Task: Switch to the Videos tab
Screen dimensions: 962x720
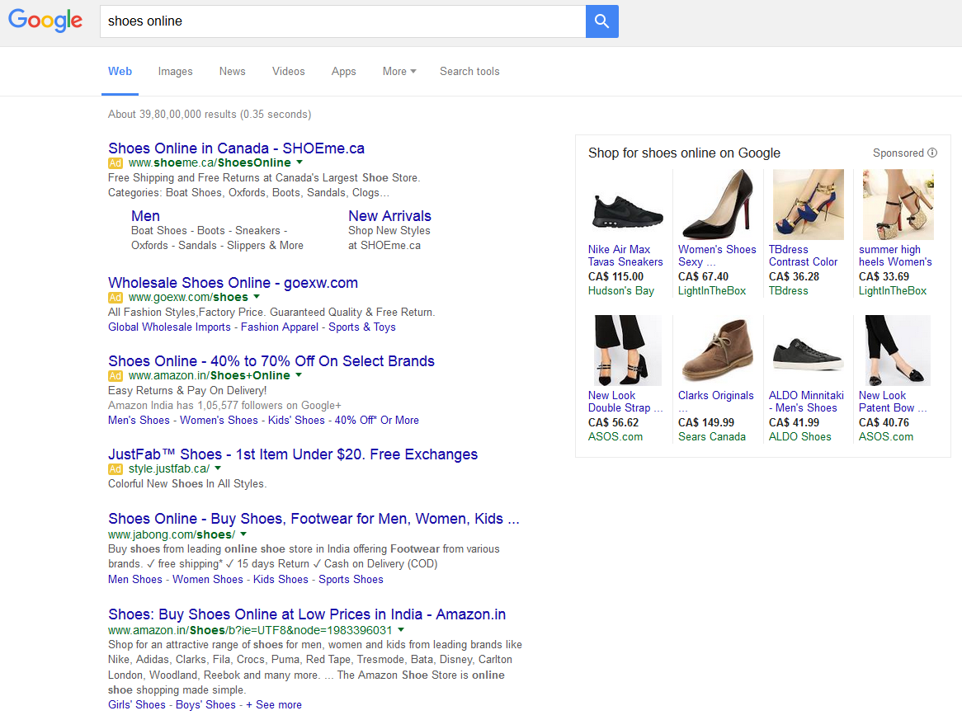Action: pyautogui.click(x=289, y=72)
